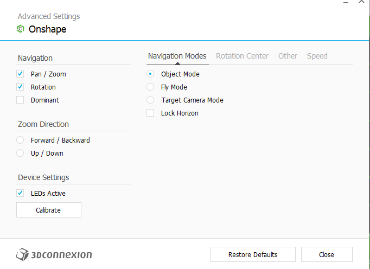Turn off the LEDs Active checkbox
Screen dimensions: 370x269
point(20,193)
